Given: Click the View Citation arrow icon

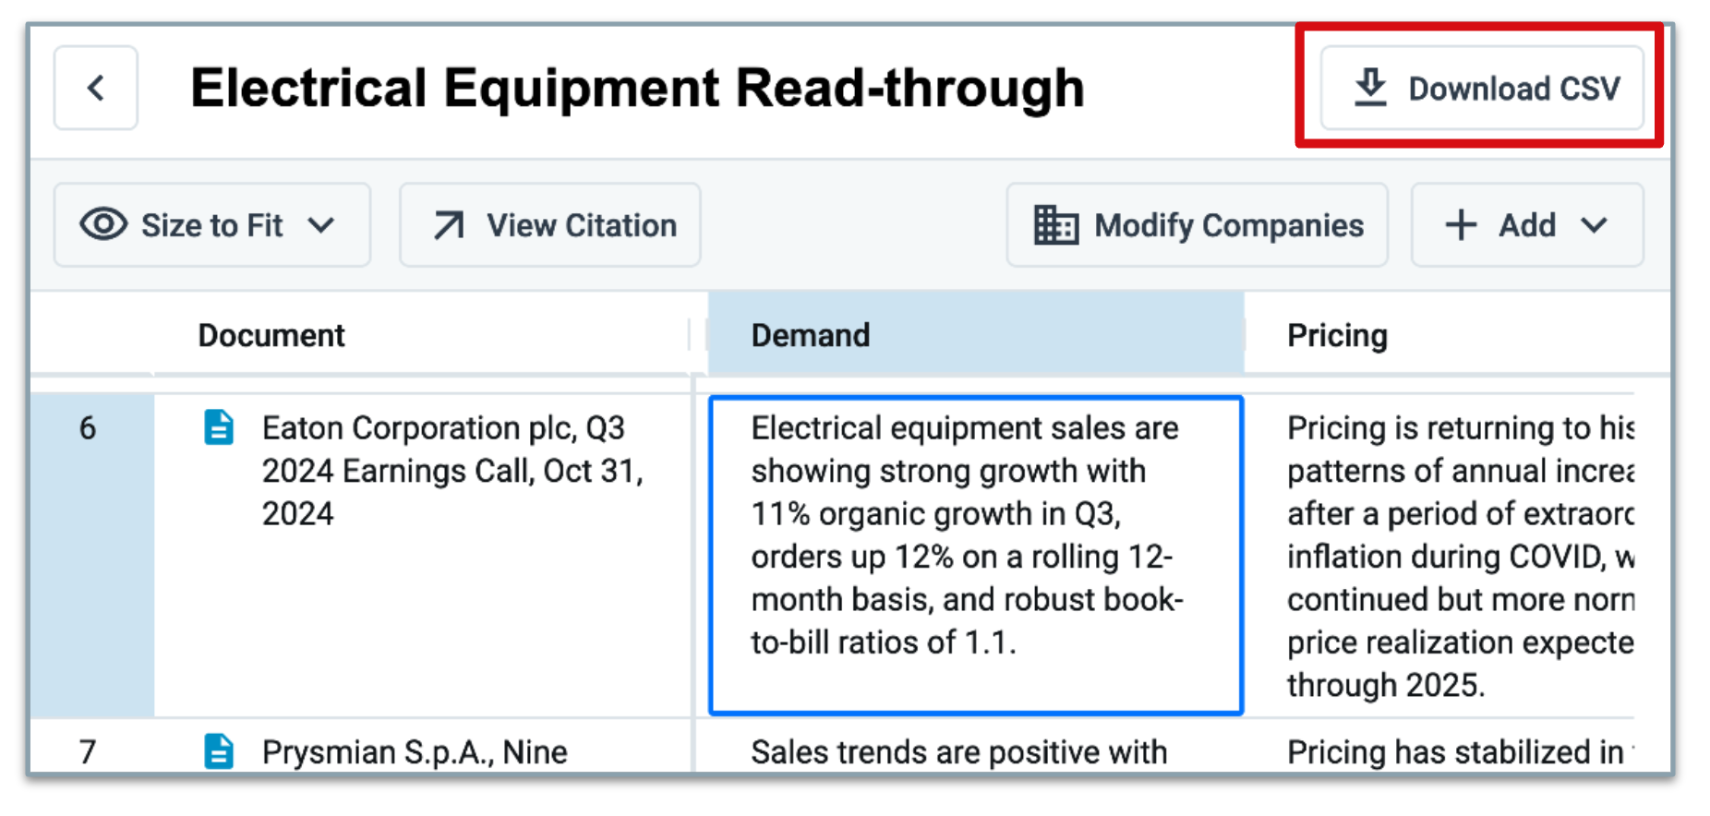Looking at the screenshot, I should click(449, 225).
